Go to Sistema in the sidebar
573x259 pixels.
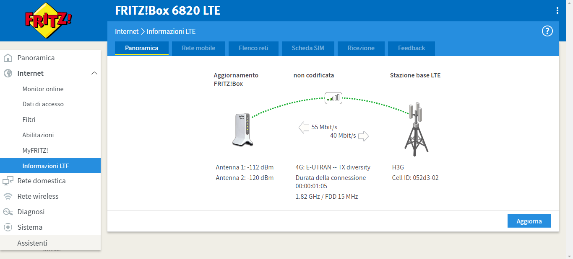pyautogui.click(x=30, y=227)
